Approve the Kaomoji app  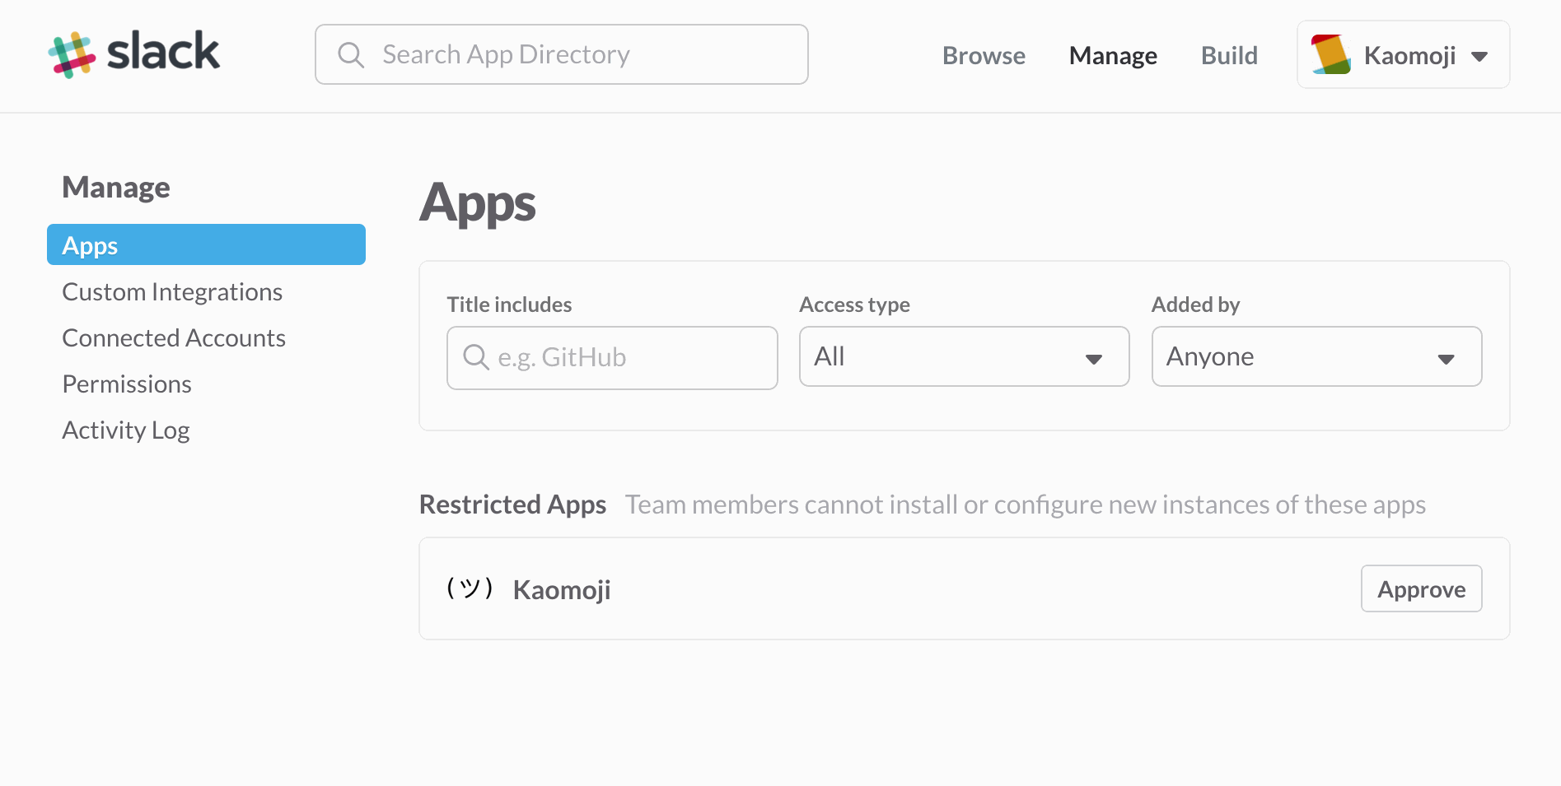coord(1421,588)
